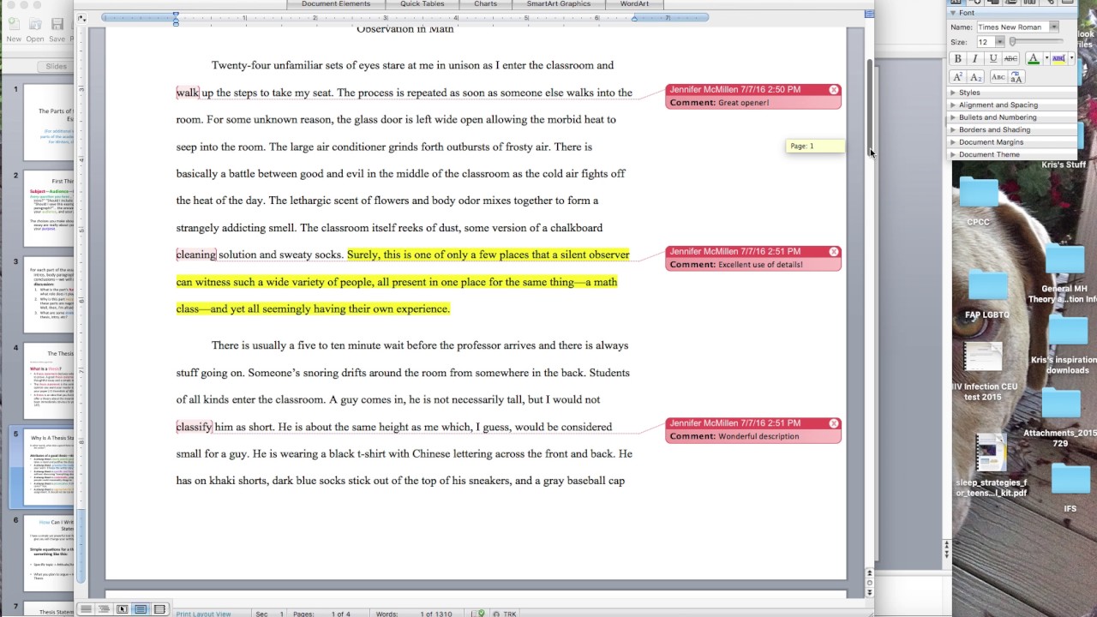Open font color dropdown arrow
This screenshot has width=1097, height=617.
click(x=1046, y=58)
